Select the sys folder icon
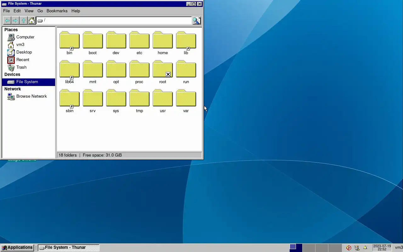403x252 pixels. 116,98
